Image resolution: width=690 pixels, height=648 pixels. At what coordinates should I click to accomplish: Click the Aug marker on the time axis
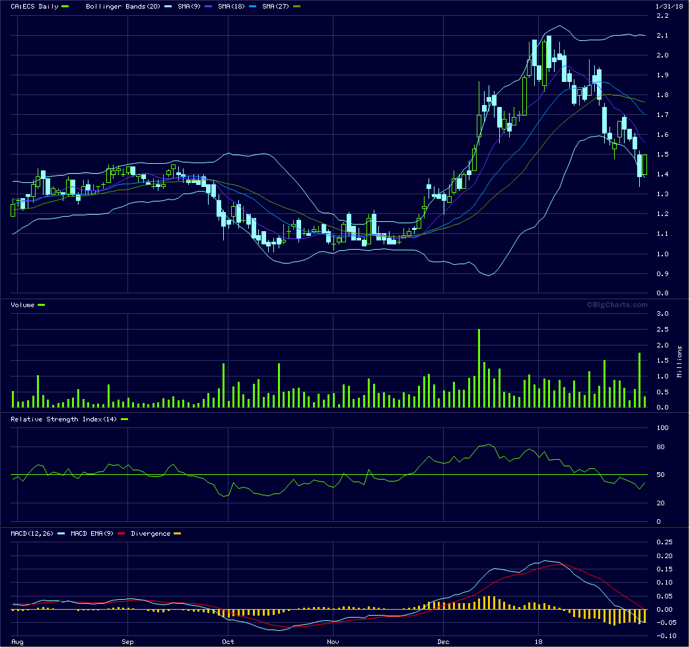(x=18, y=641)
